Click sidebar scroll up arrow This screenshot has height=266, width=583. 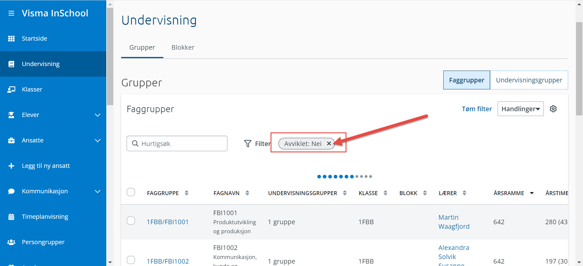click(110, 4)
